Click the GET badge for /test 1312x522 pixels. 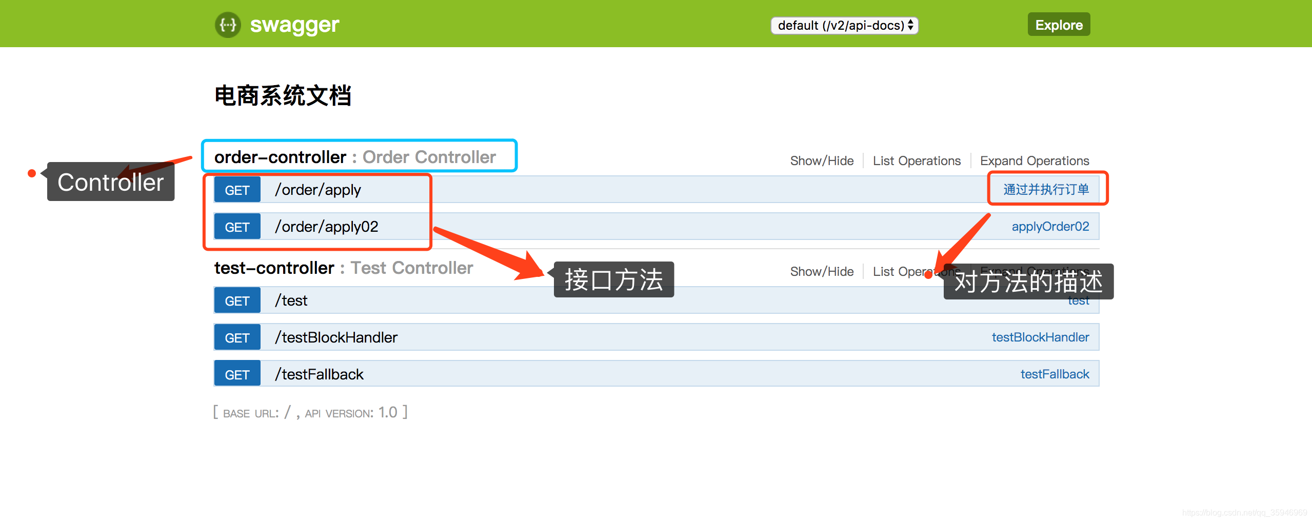(237, 300)
